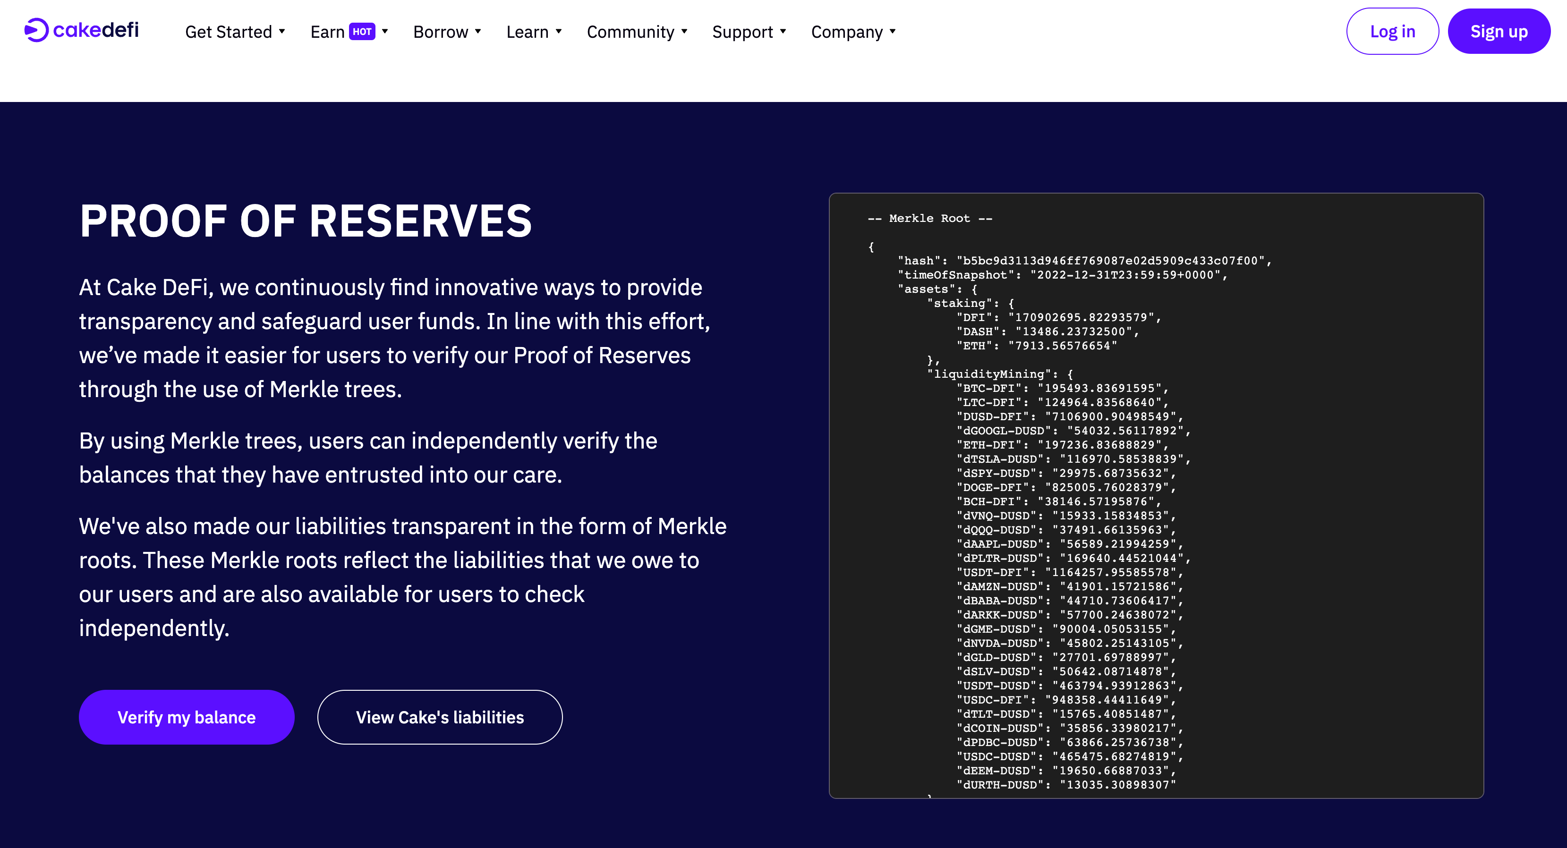
Task: Click the DASH staking value line
Action: click(x=1048, y=331)
